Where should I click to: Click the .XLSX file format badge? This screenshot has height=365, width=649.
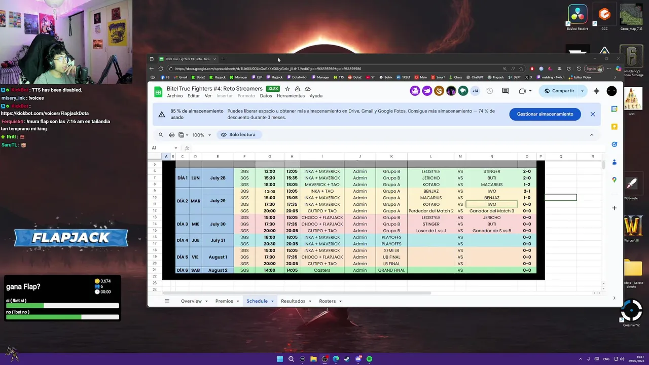pos(273,89)
